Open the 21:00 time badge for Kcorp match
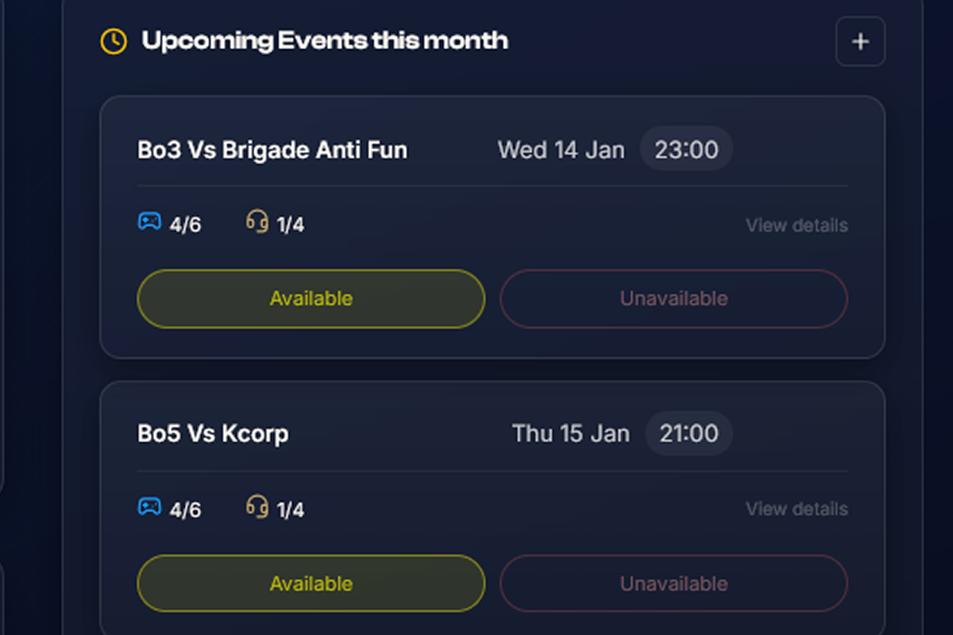Screen dimensions: 953x635 689,433
